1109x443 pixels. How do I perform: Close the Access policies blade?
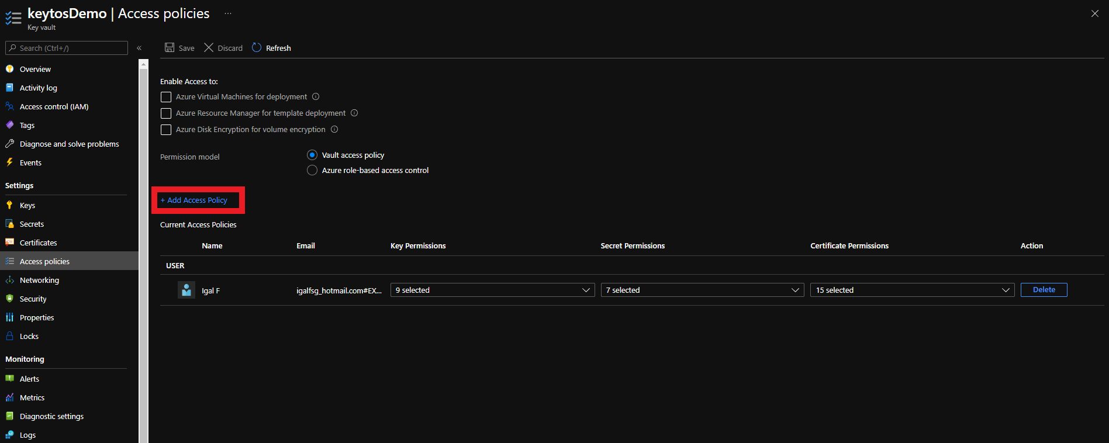point(1095,13)
